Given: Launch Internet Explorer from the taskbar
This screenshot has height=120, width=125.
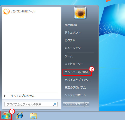Looking at the screenshot, I should (x=20, y=116).
